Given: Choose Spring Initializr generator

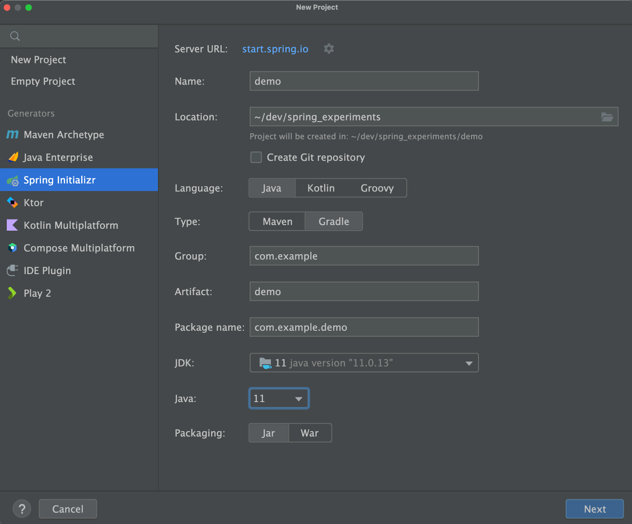Looking at the screenshot, I should pos(79,180).
